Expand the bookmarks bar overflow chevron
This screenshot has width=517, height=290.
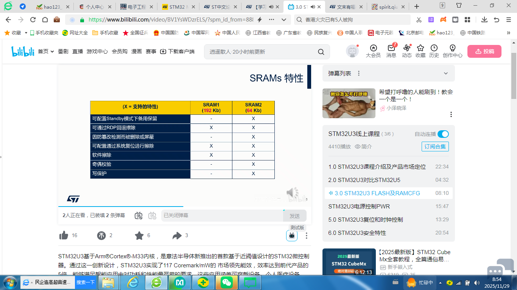(509, 33)
